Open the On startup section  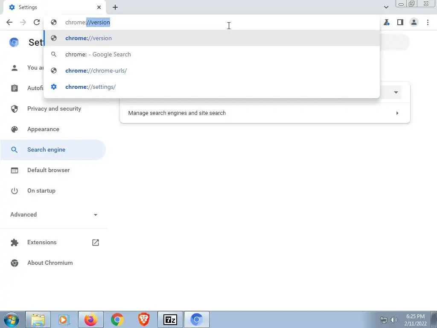click(41, 191)
